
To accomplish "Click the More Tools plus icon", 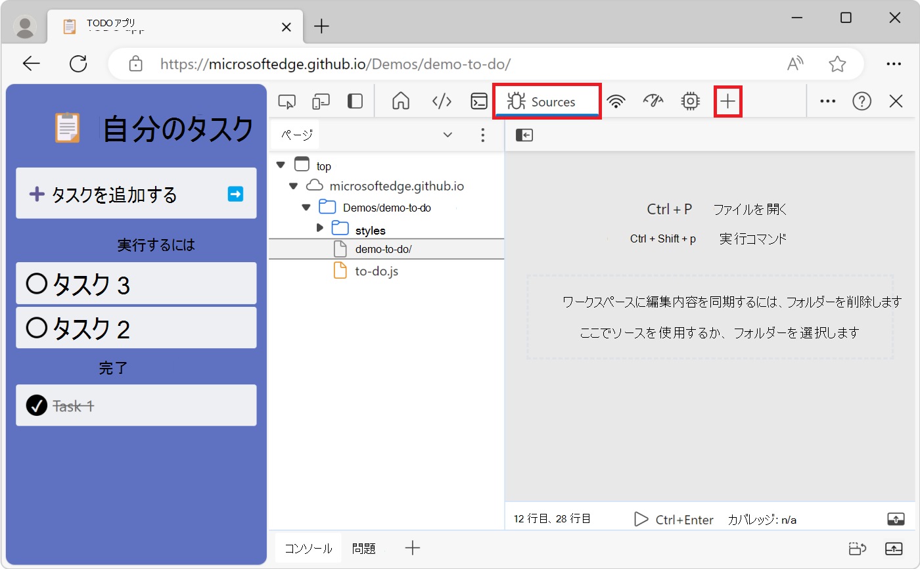I will point(728,101).
